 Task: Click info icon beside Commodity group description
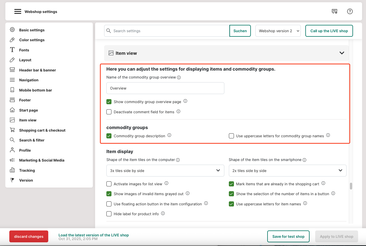click(x=169, y=135)
